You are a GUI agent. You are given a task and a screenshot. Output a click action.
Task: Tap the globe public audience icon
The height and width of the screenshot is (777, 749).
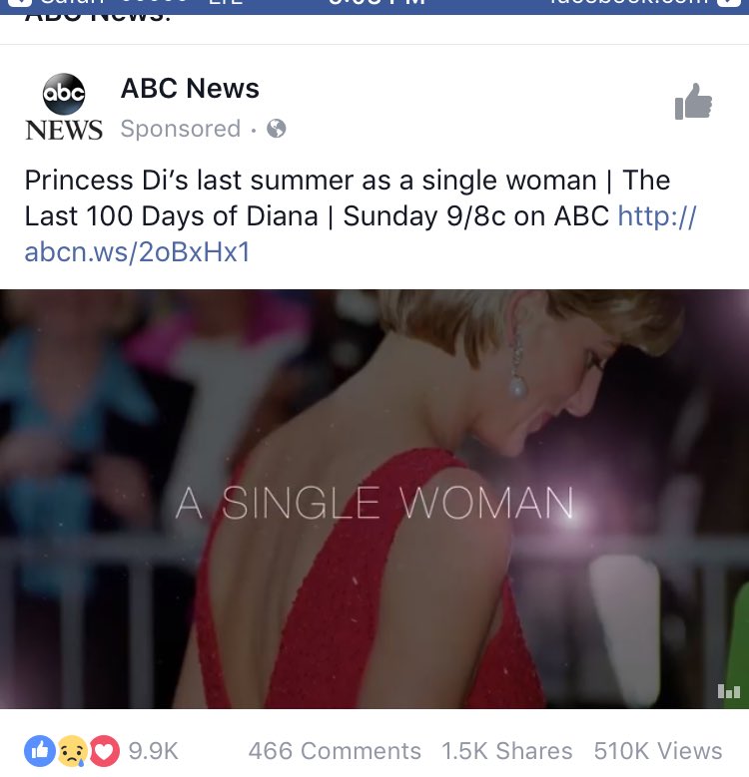pos(277,129)
